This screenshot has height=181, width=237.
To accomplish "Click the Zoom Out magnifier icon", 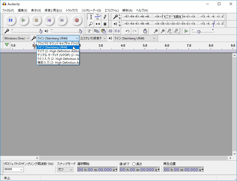I will (x=163, y=31).
